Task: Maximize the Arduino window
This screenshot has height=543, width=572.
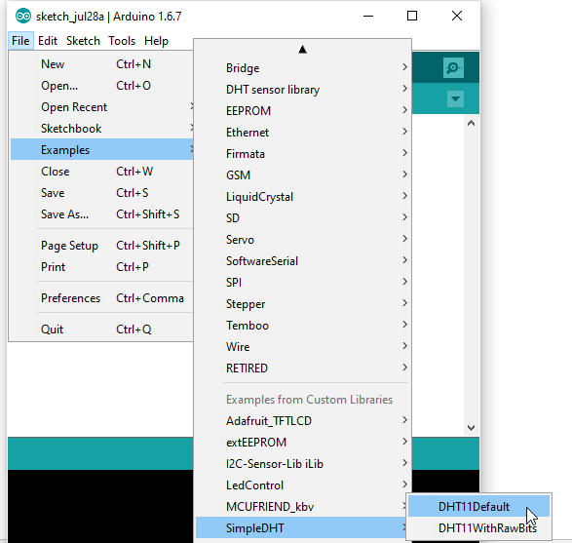Action: [412, 16]
